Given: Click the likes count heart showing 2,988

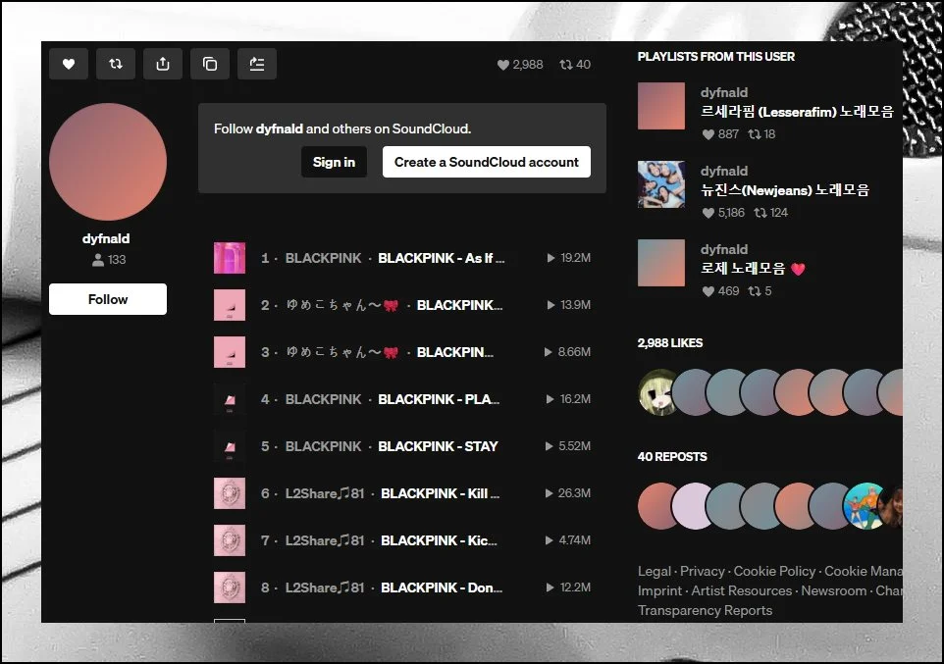Looking at the screenshot, I should [x=520, y=65].
